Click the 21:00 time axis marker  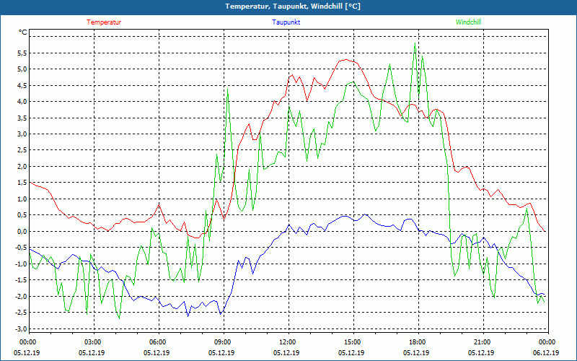click(482, 342)
